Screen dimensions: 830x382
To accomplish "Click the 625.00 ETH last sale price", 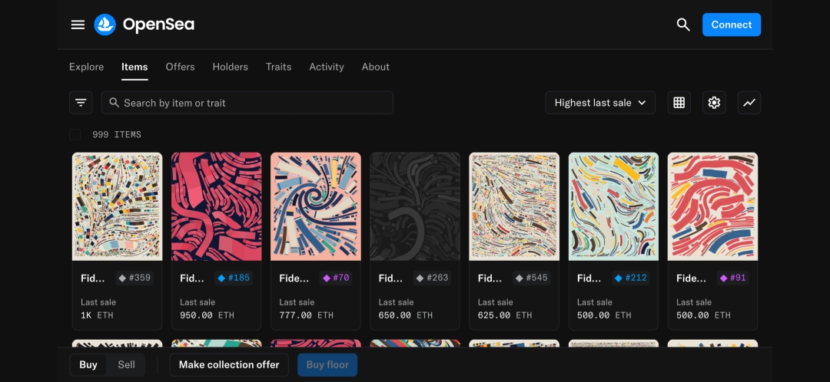I will 504,315.
